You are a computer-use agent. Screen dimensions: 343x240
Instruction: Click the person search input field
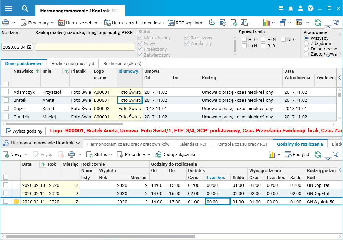85,47
